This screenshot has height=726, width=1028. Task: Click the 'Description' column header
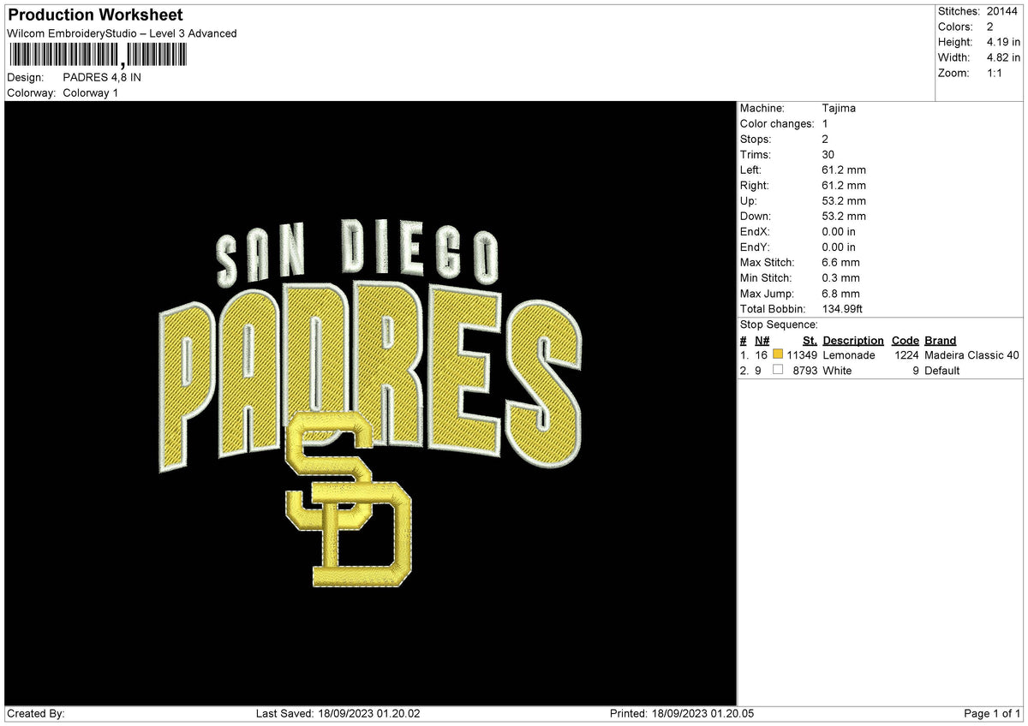[x=853, y=340]
